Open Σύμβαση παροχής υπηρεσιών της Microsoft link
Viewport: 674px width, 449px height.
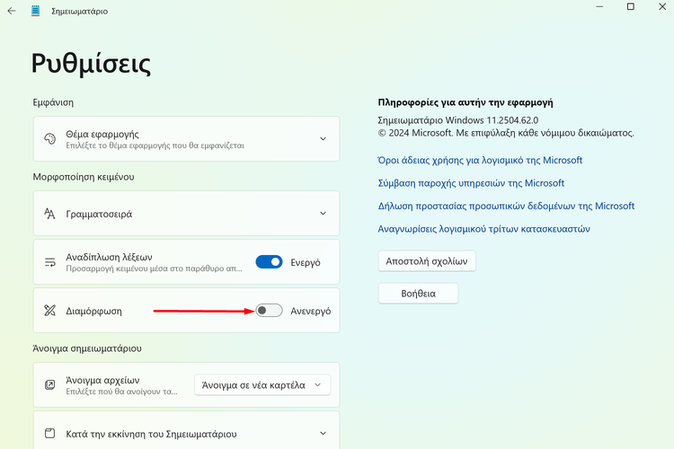(x=471, y=183)
